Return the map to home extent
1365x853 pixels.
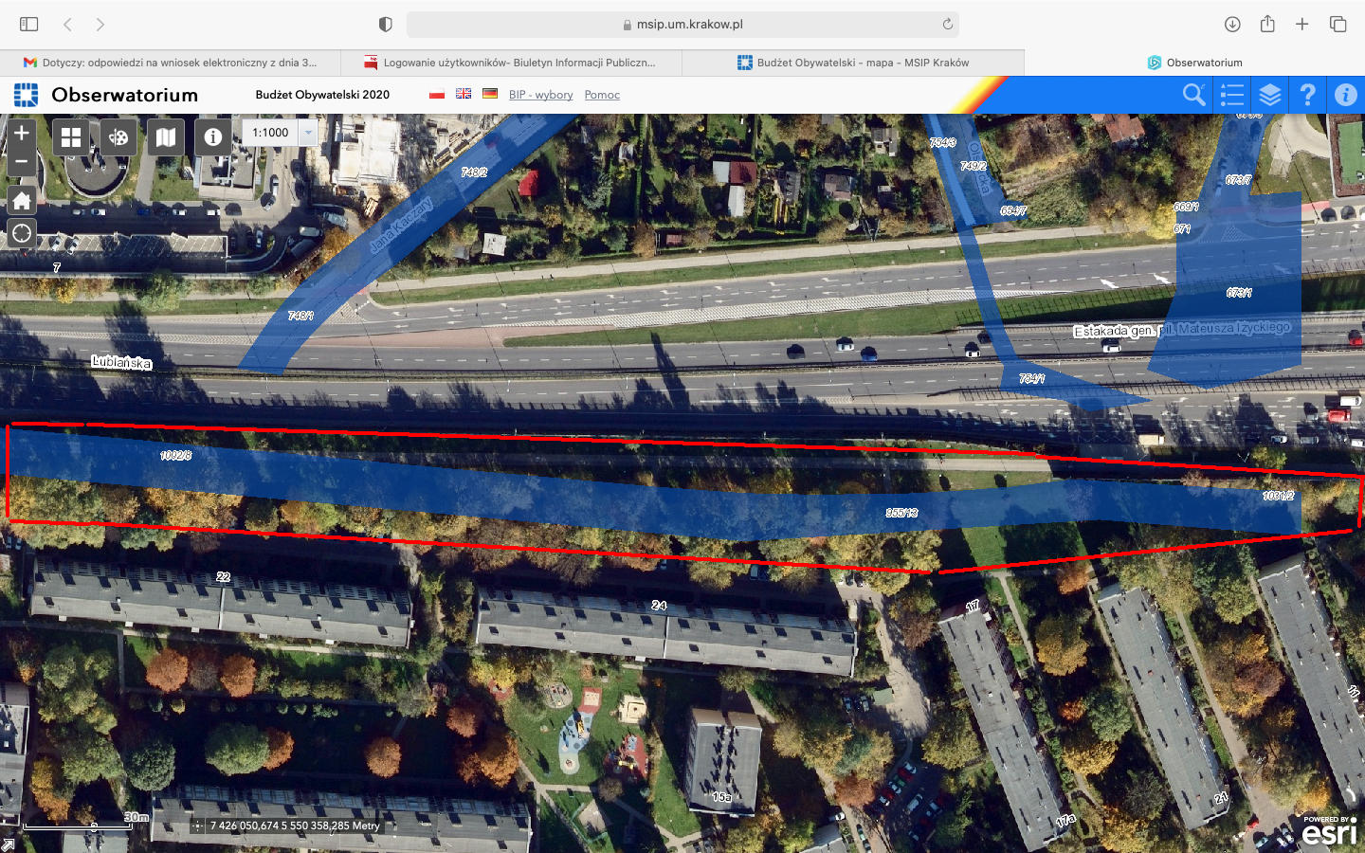tap(22, 200)
